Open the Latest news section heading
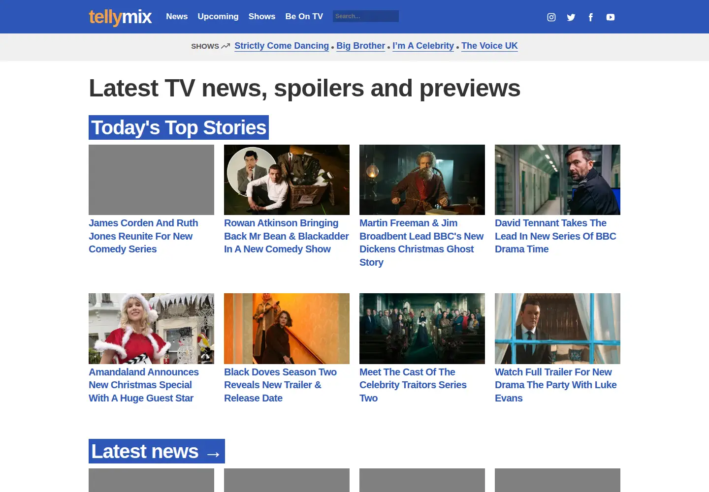The height and width of the screenshot is (492, 709). [157, 451]
